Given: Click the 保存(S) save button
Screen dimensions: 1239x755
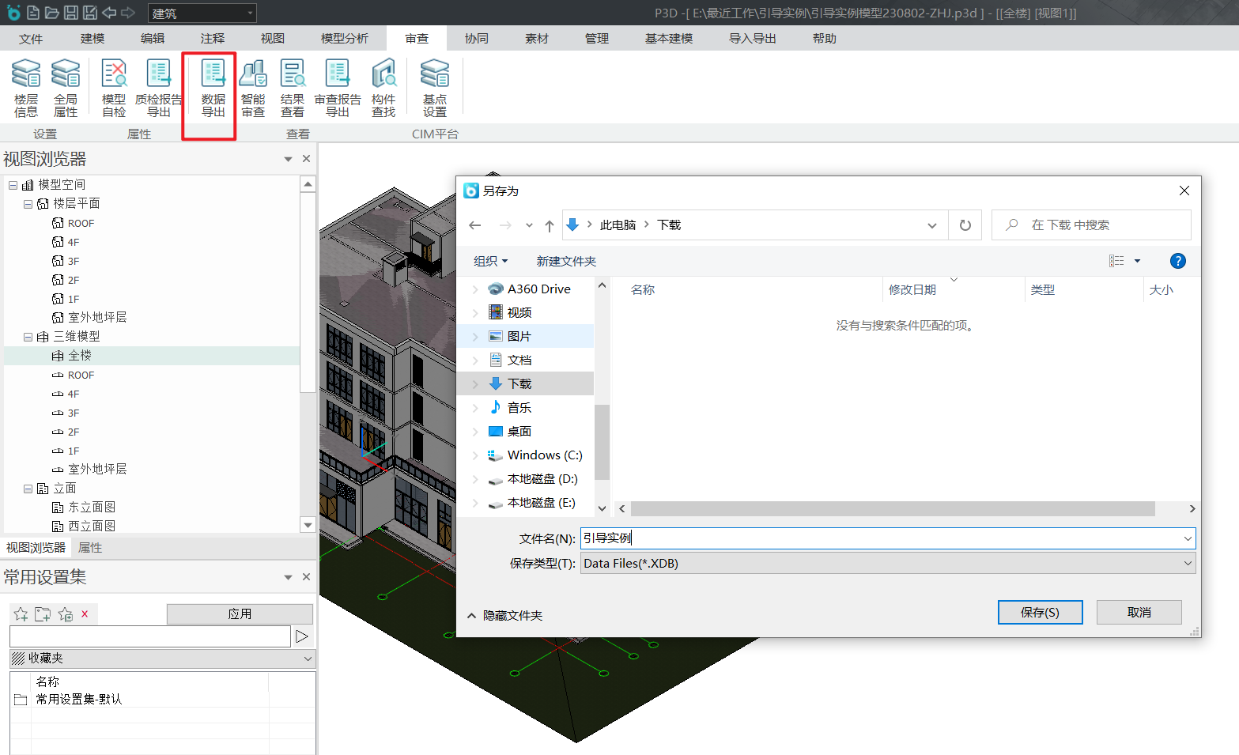Looking at the screenshot, I should (x=1040, y=613).
